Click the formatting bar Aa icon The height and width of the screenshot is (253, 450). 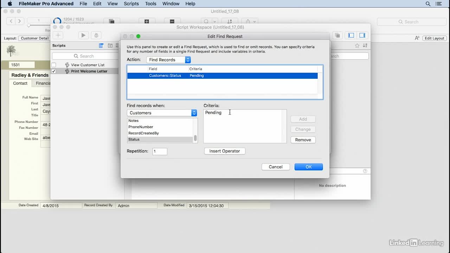(x=417, y=38)
